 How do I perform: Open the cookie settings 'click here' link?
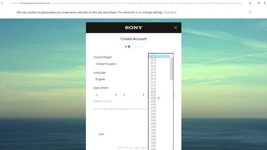pyautogui.click(x=170, y=12)
